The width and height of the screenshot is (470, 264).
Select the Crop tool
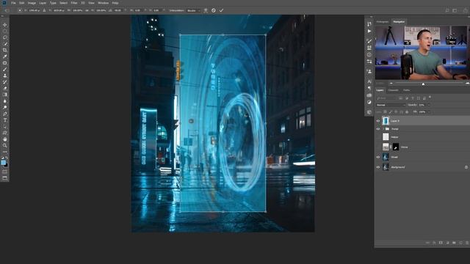pyautogui.click(x=5, y=50)
